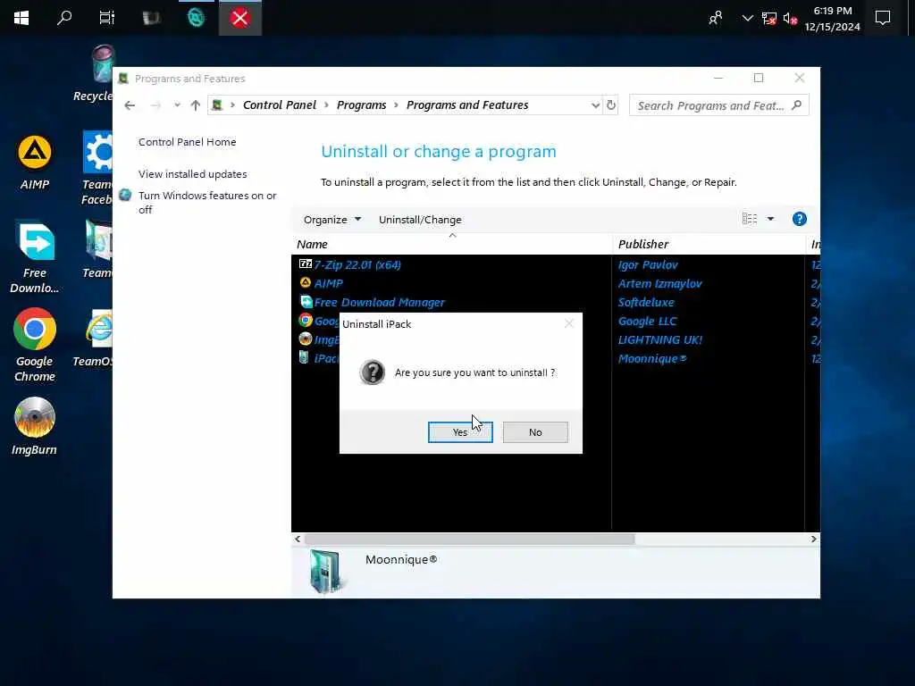The height and width of the screenshot is (686, 915).
Task: Click Uninstall/Change toolbar button
Action: tap(420, 220)
